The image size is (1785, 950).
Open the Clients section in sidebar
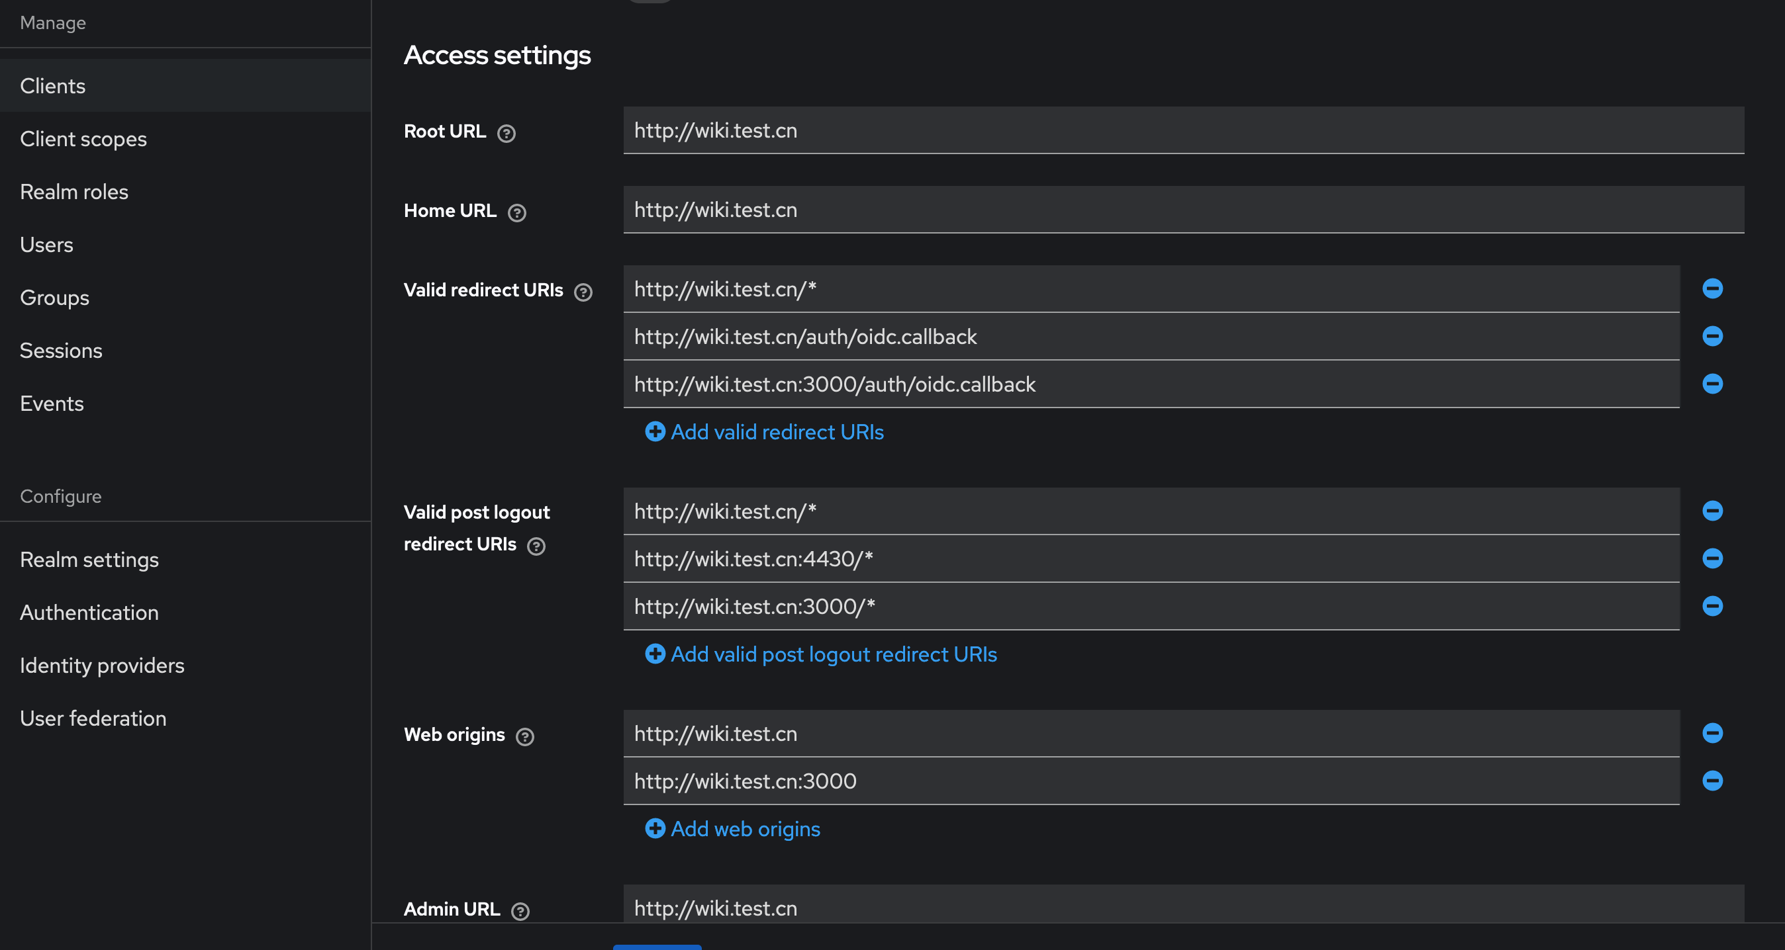pyautogui.click(x=53, y=85)
